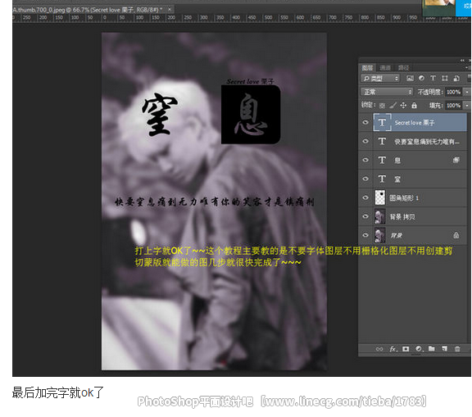Collapse layers panel with double-arrow icon

(x=462, y=61)
